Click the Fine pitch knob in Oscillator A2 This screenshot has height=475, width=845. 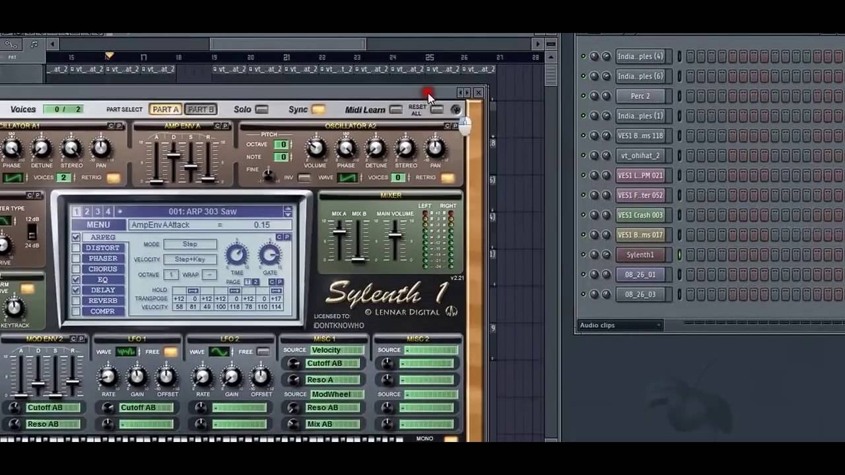click(268, 175)
